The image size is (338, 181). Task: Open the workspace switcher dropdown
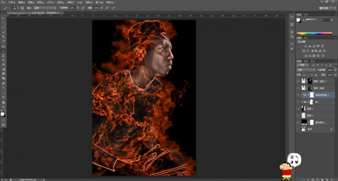pyautogui.click(x=327, y=8)
